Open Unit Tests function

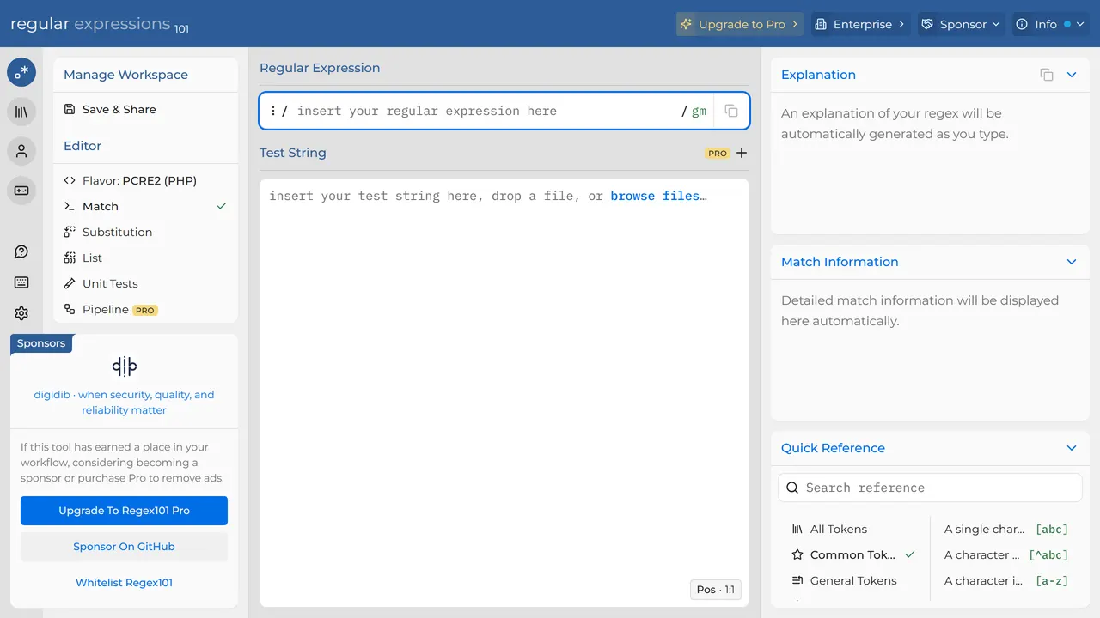[145, 283]
